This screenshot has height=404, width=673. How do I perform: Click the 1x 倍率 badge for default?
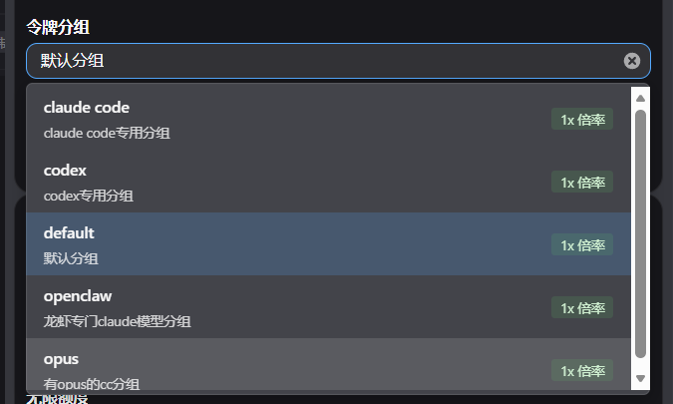click(582, 244)
